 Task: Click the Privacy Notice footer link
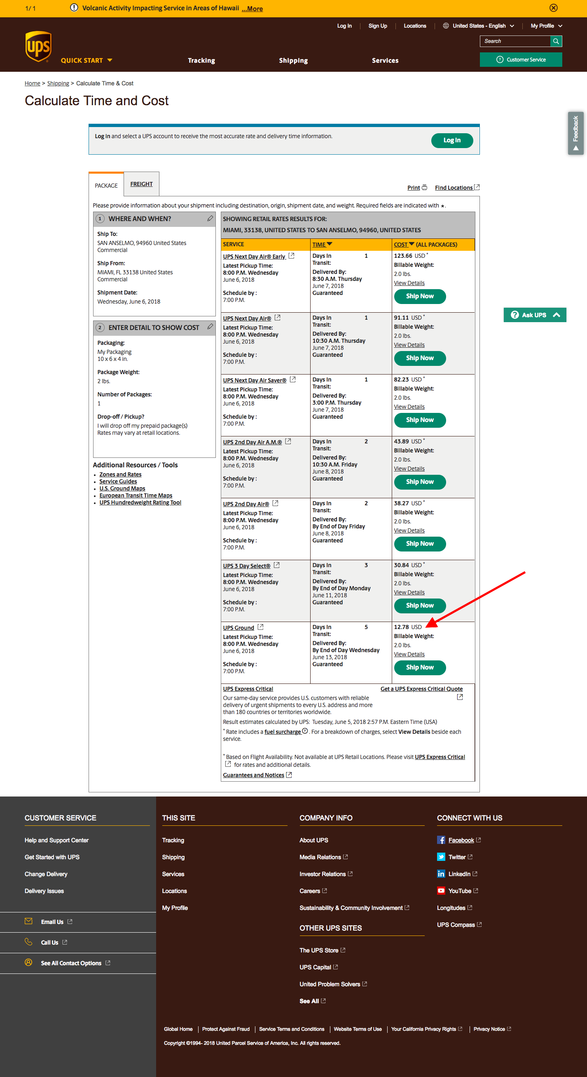point(492,1029)
